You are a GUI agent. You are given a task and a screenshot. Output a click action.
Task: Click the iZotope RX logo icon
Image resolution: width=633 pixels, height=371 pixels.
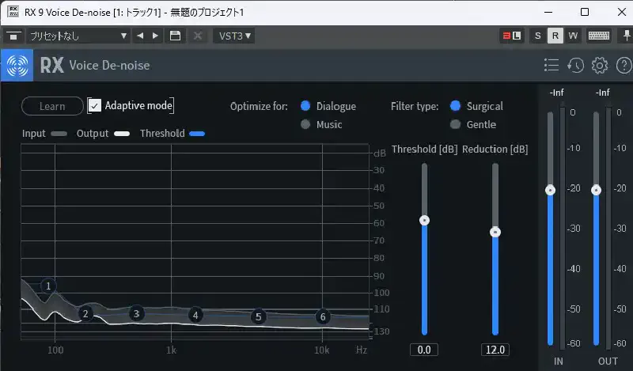(x=17, y=66)
